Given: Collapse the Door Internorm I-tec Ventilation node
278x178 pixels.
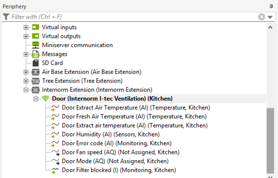Looking at the screenshot, I should click(x=35, y=99).
